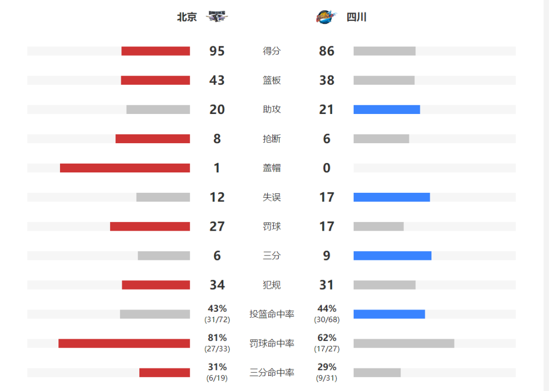Screen dimensions: 551x391
Task: Click Beijing's red 盖帽 bar
Action: (125, 168)
